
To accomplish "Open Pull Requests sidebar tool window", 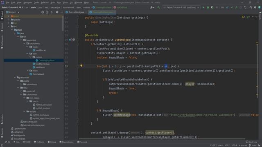I will 2,42.
